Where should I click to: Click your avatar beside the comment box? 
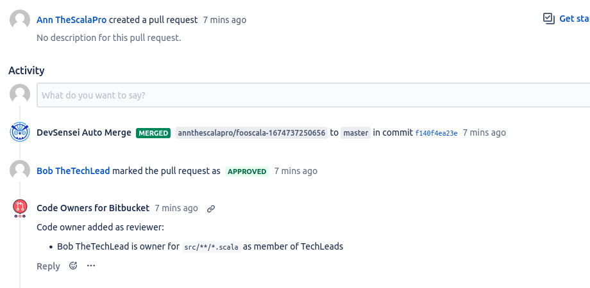(20, 94)
